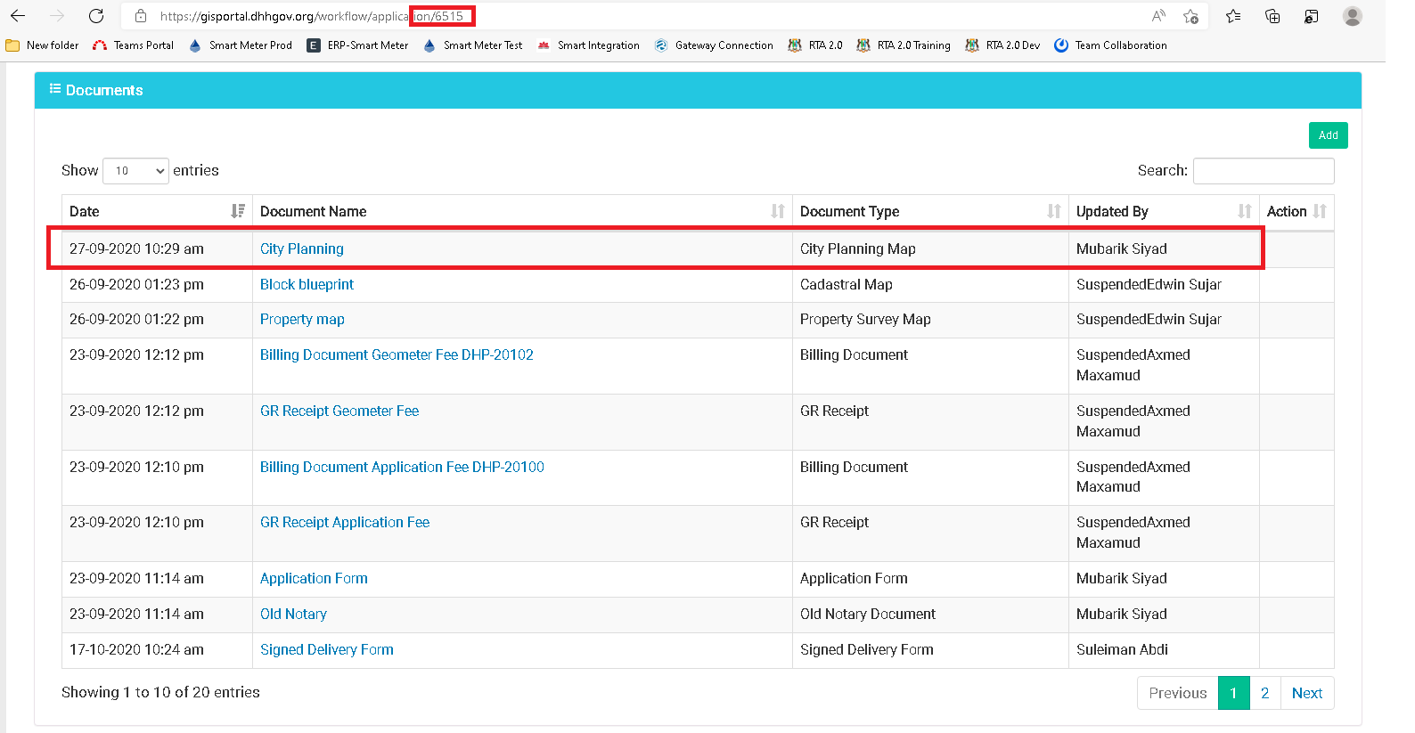Open the Block blueprint document link
Viewport: 1415px width, 733px height.
(x=307, y=284)
